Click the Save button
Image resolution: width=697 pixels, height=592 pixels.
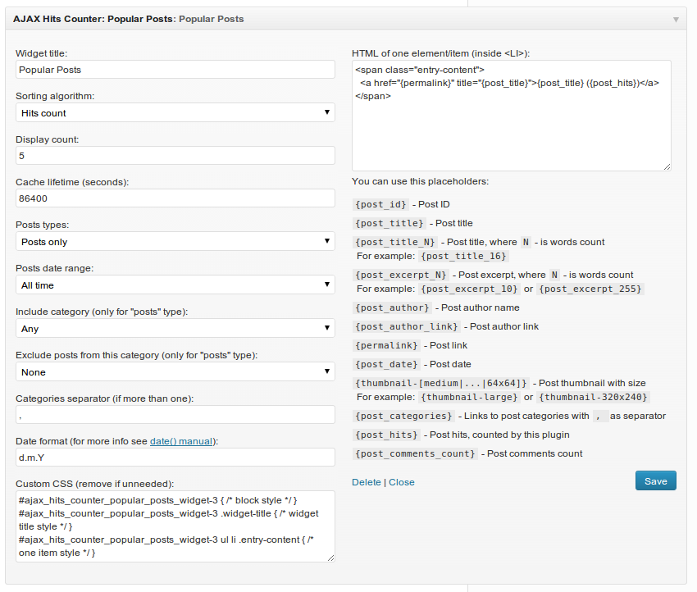point(656,480)
